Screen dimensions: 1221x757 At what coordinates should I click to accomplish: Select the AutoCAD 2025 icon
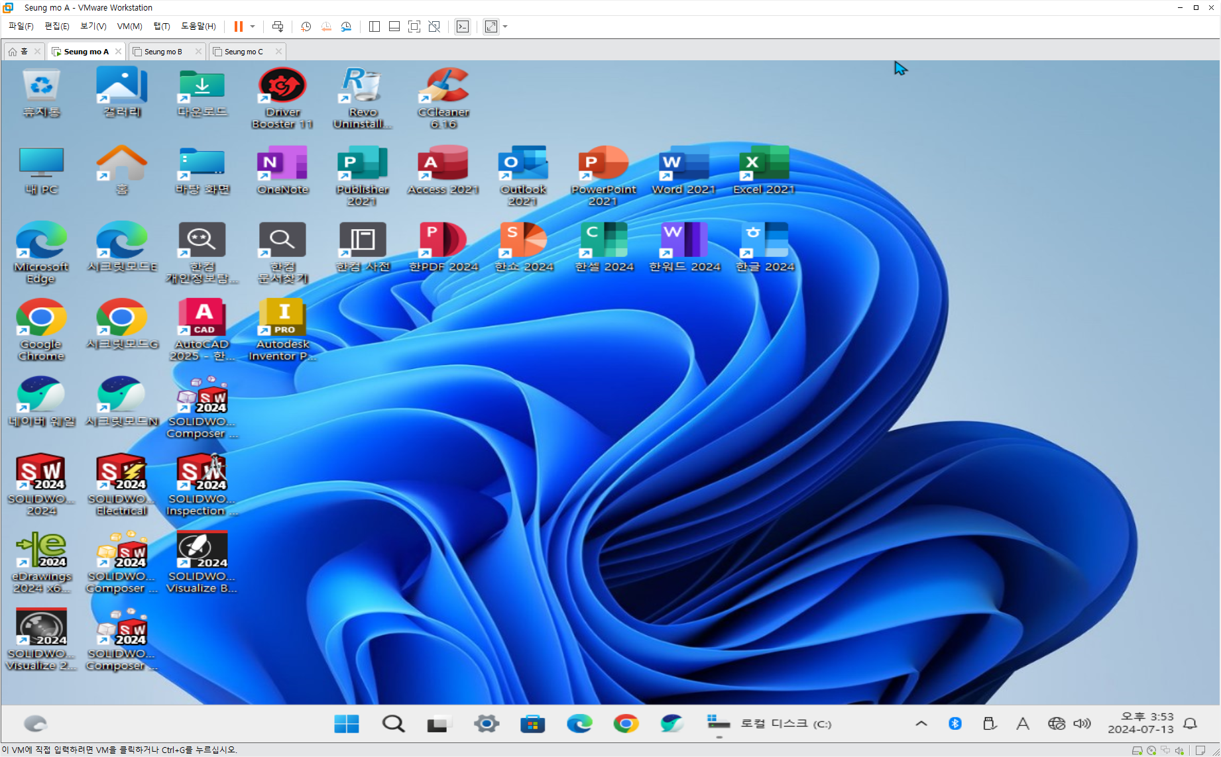click(202, 330)
